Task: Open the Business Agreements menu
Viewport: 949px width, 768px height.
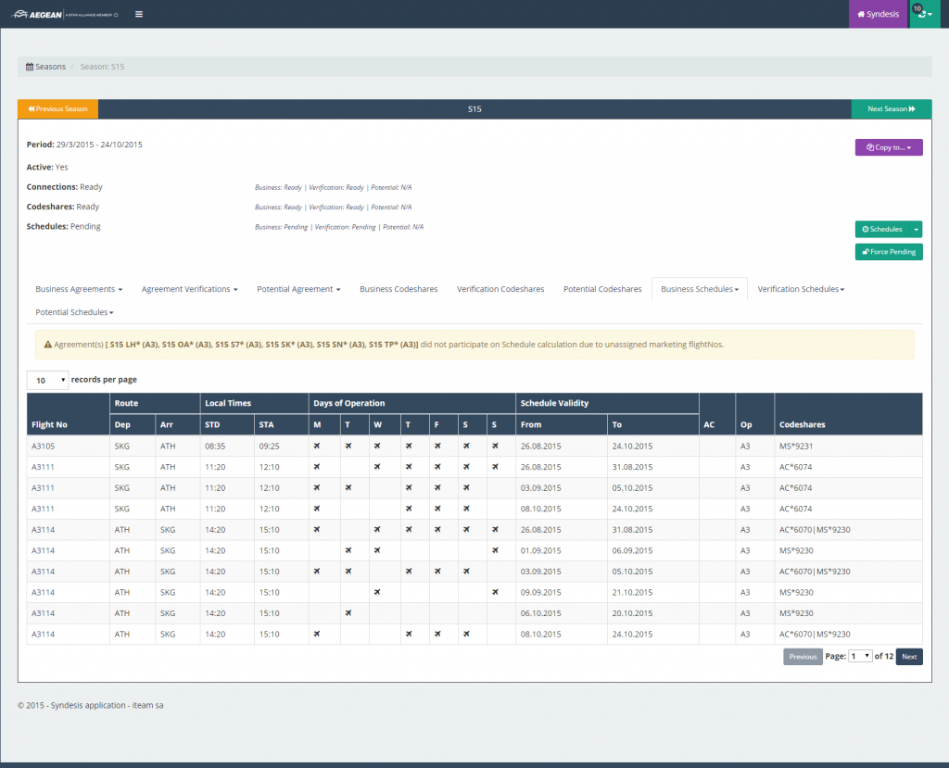Action: pyautogui.click(x=79, y=288)
